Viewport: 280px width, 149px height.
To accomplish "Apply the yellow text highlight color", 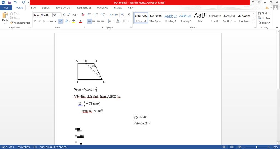I will tap(73, 21).
